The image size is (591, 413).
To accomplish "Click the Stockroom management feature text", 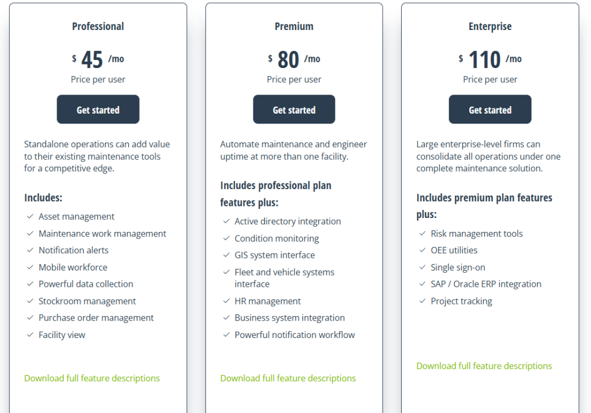I will pos(87,301).
